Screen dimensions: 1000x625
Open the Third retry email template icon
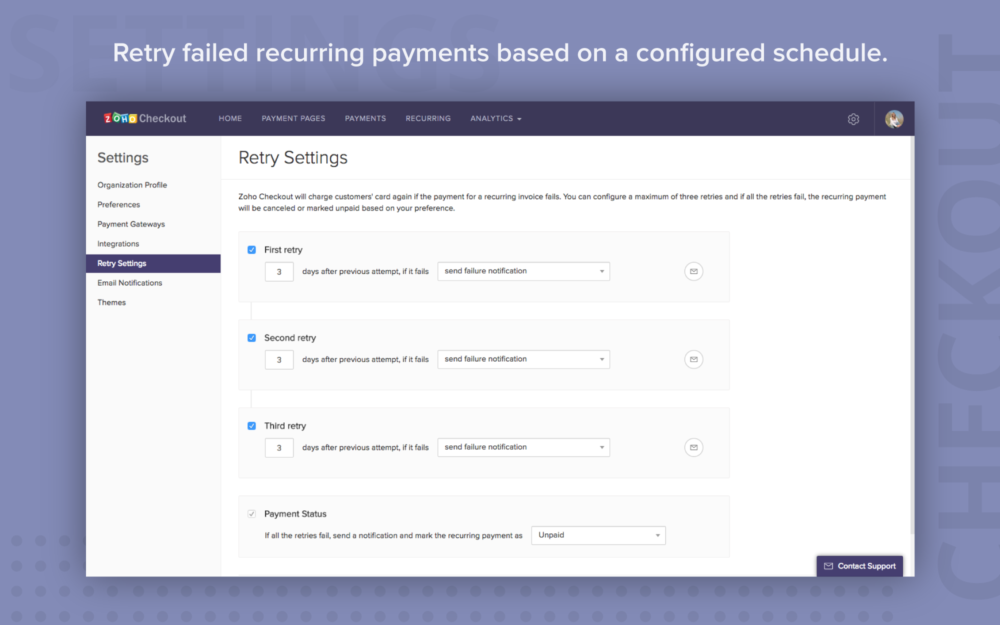pos(693,447)
